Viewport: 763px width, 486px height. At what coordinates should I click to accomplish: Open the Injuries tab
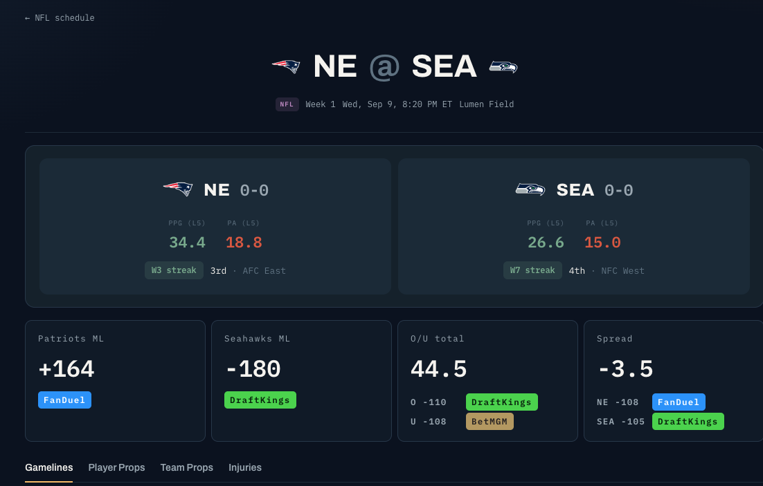pyautogui.click(x=245, y=467)
